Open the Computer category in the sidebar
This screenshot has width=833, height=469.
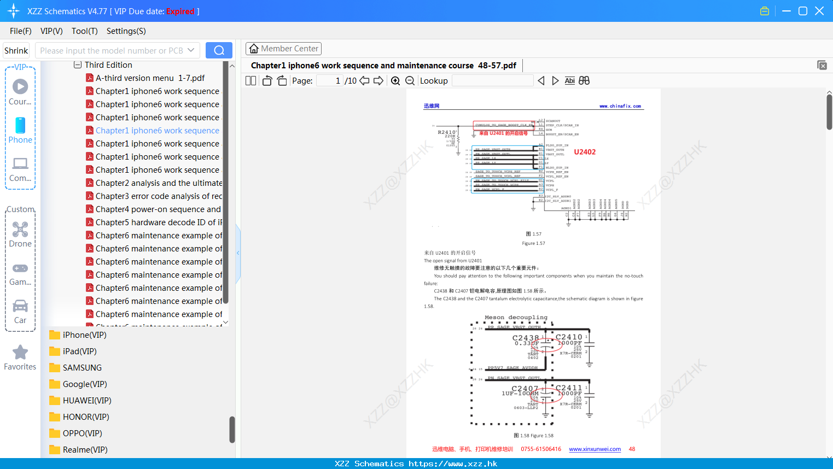coord(20,169)
